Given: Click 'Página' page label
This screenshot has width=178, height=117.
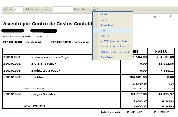Looking at the screenshot, I should [155, 16].
